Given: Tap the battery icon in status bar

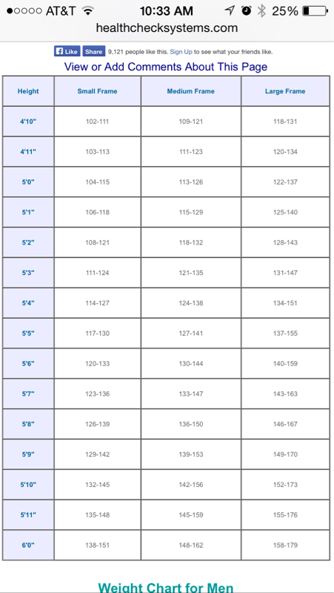Looking at the screenshot, I should tap(315, 11).
